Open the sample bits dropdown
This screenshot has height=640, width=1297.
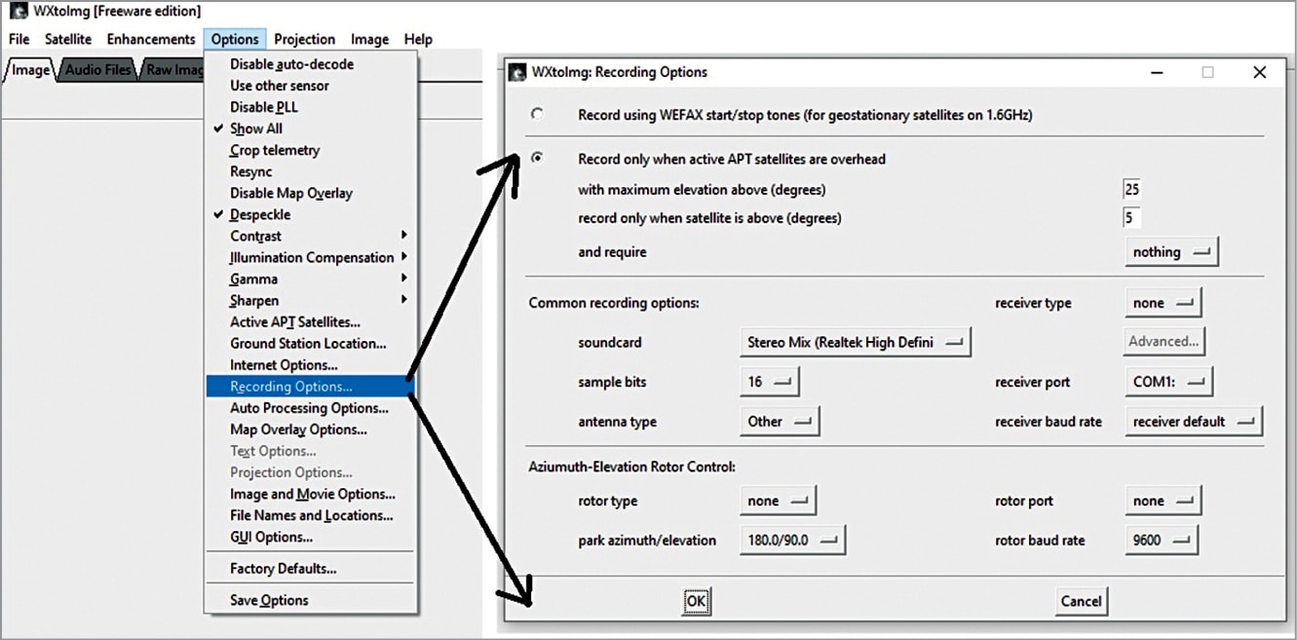[x=769, y=382]
